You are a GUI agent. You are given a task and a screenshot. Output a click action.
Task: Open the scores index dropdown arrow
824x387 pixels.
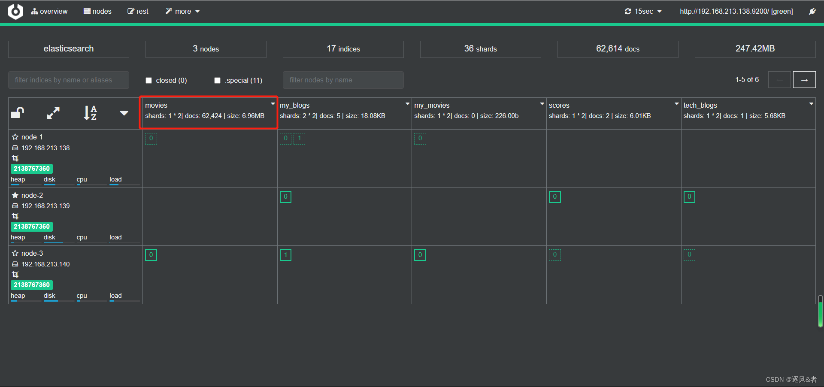pos(676,104)
